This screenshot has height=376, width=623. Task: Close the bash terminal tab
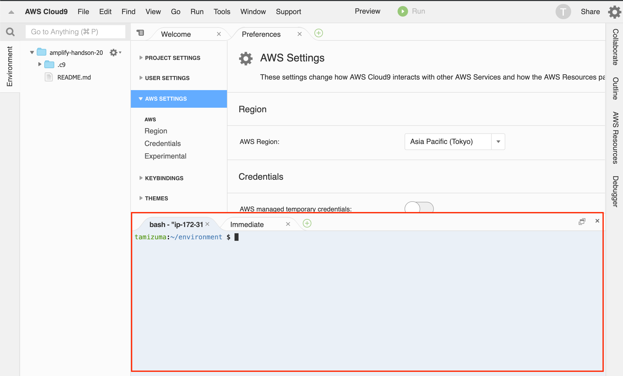[207, 224]
